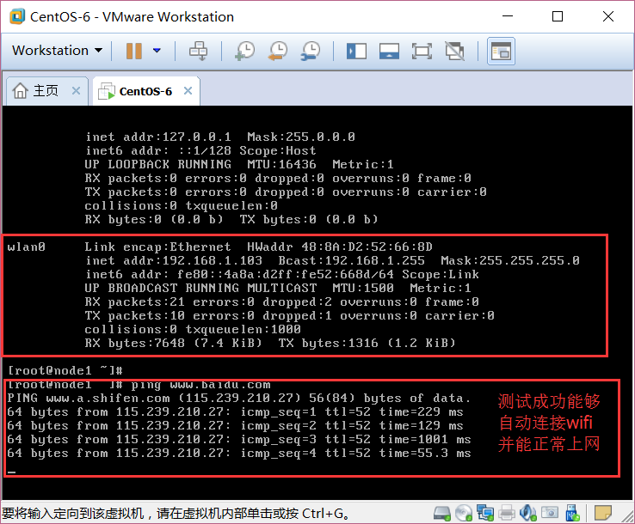Click the printer status icon
Viewport: 635px width, 524px height.
(507, 513)
